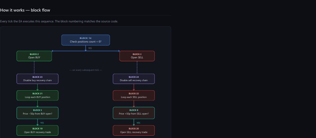
Task: Click the 'on every subsequent tick' caption
Action: coord(86,70)
